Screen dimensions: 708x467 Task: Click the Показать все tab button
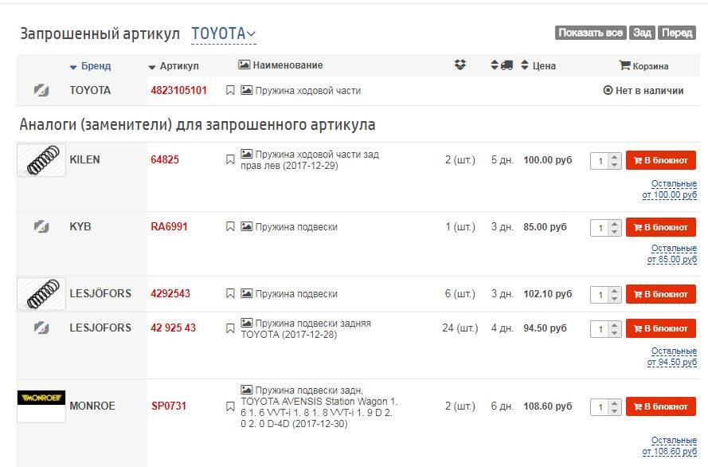coord(590,33)
